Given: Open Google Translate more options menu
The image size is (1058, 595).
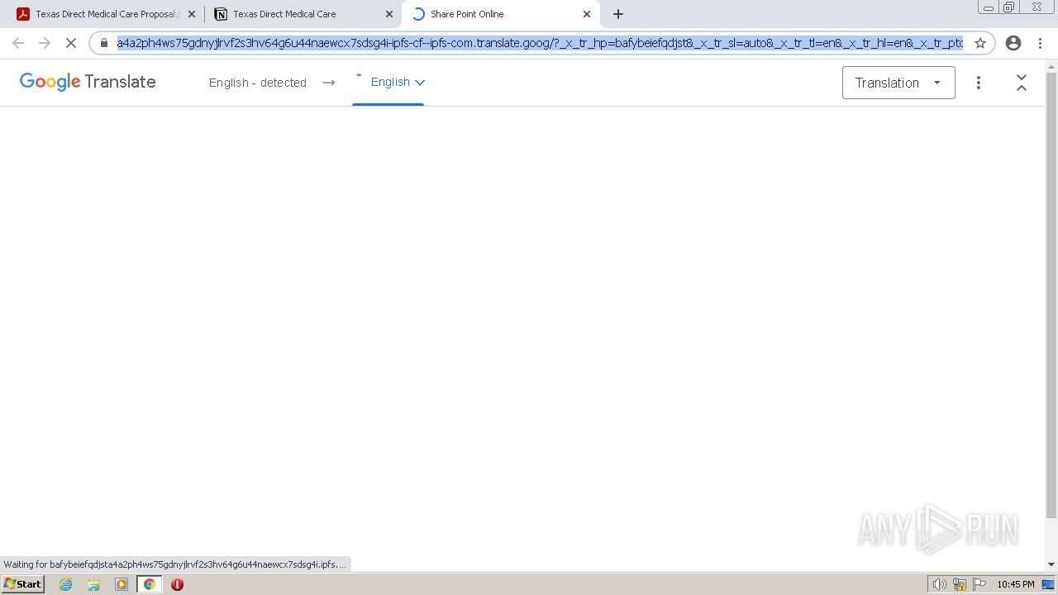Looking at the screenshot, I should pos(979,83).
